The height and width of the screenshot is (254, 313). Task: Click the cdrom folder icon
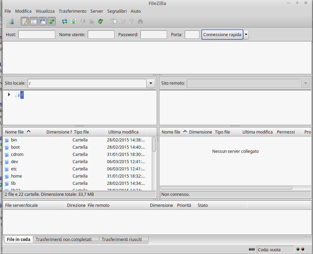[x=7, y=154]
